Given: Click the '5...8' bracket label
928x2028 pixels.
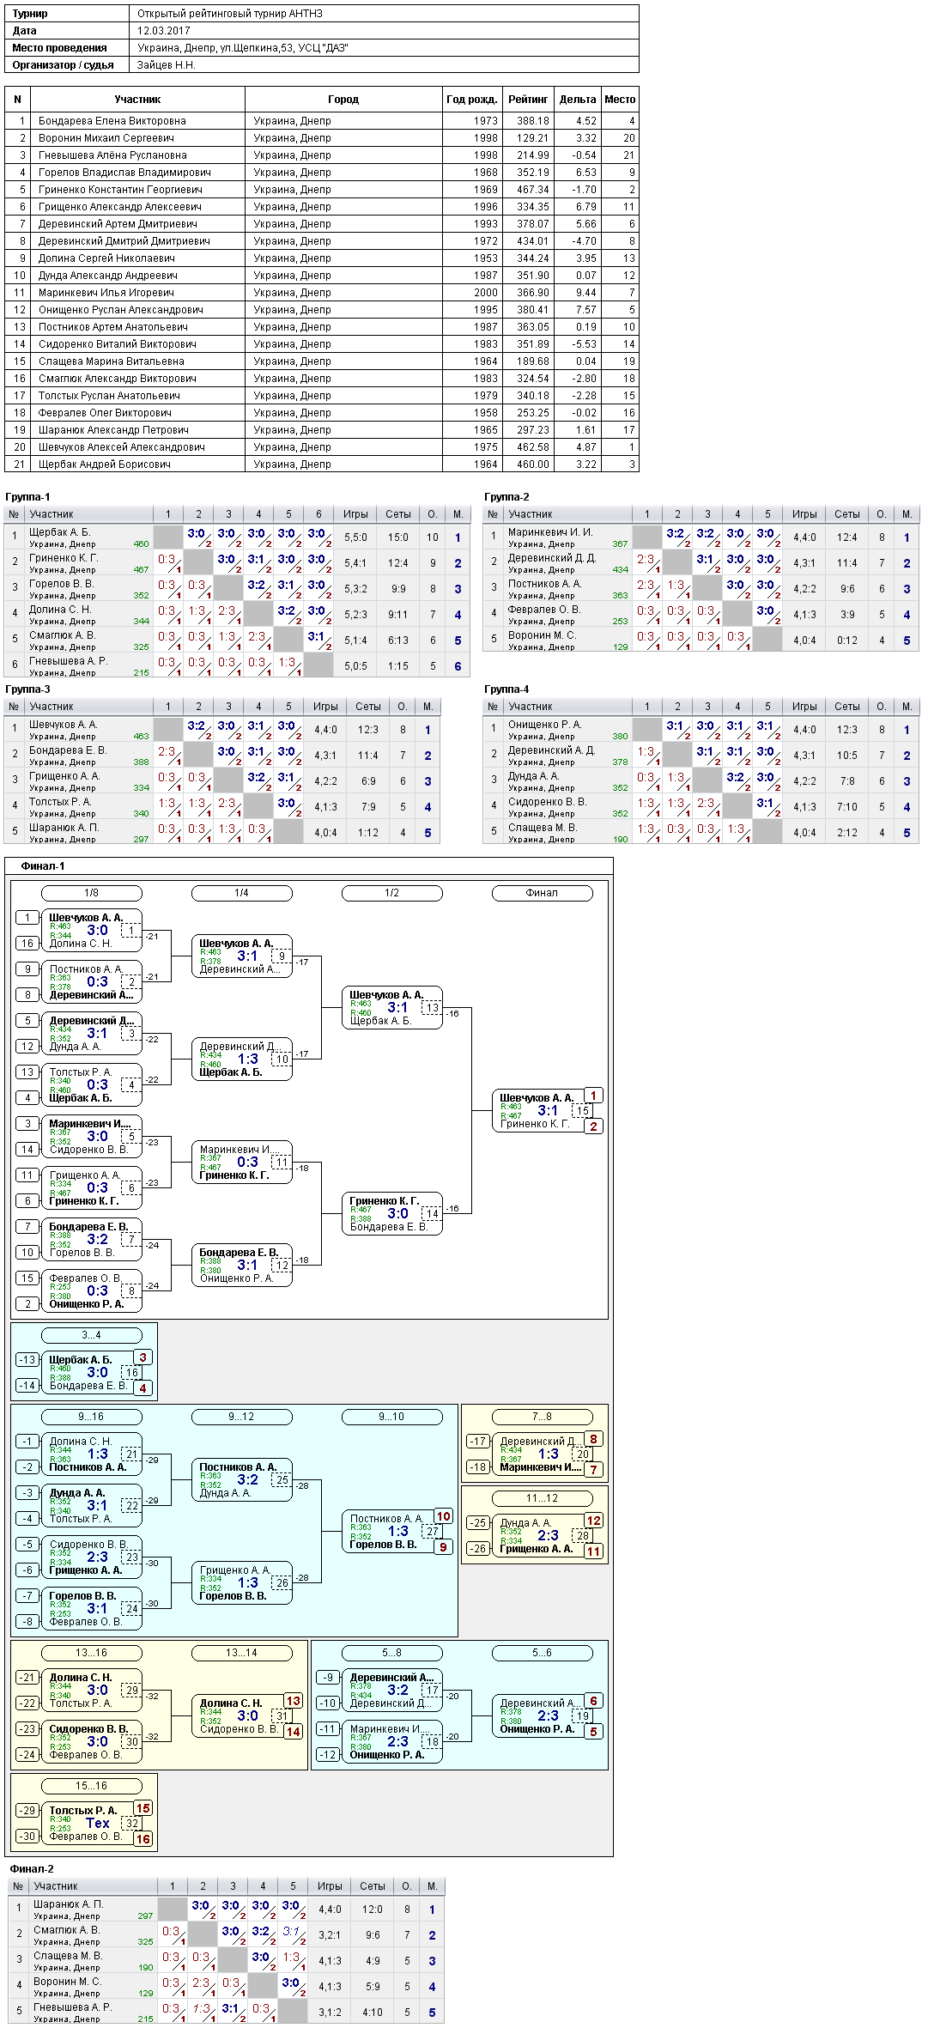Looking at the screenshot, I should tap(391, 1653).
